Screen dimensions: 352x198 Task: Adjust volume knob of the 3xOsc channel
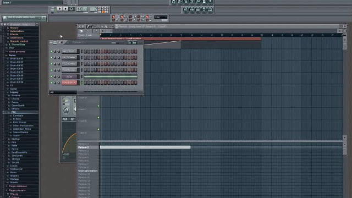click(59, 76)
